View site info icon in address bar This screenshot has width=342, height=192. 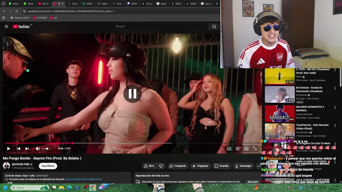coord(24,11)
